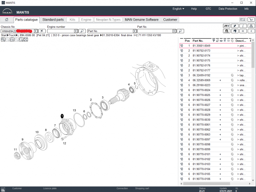The width and height of the screenshot is (256, 192).
Task: Click the Mantis Plus icon
Action: click(x=243, y=20)
